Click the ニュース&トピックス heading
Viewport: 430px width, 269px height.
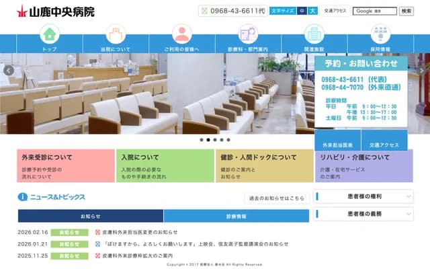click(x=57, y=197)
